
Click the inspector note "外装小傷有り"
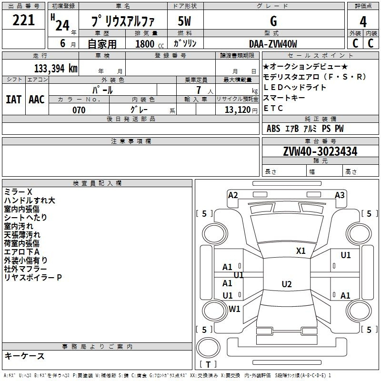coord(26,261)
